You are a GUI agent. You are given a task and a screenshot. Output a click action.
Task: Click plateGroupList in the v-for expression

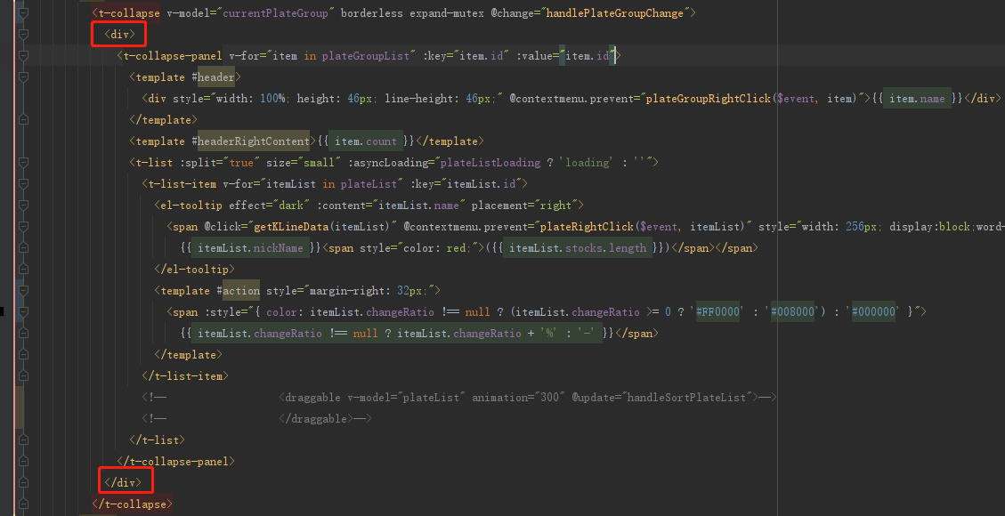(x=365, y=56)
